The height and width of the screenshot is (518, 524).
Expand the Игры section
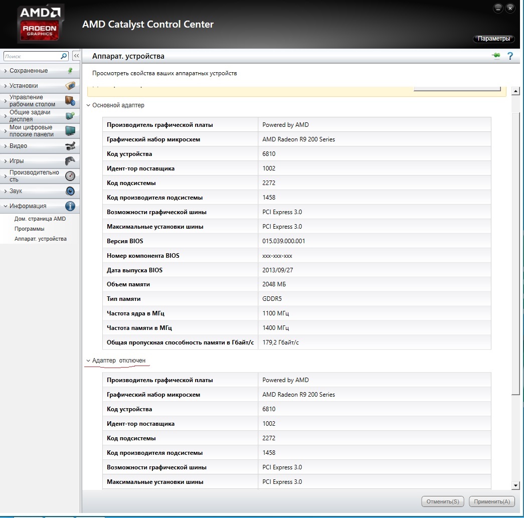pyautogui.click(x=5, y=161)
